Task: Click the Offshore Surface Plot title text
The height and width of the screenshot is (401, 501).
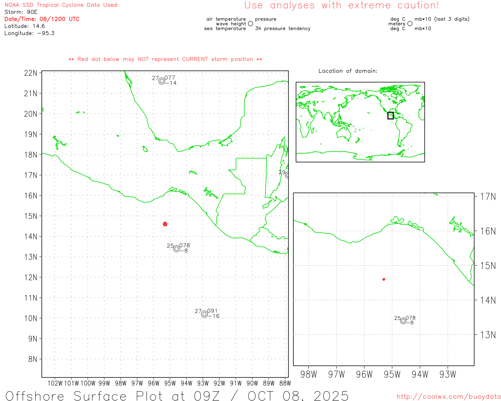Action: tap(177, 396)
